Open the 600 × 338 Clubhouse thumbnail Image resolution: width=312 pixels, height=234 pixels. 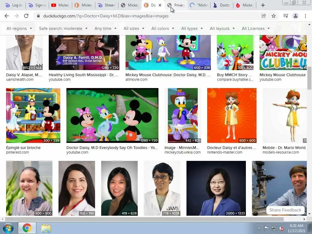168,52
